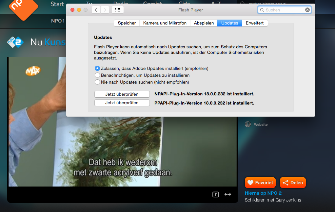Click the Website globe icon
Viewport: 335px width, 212px height.
(248, 124)
